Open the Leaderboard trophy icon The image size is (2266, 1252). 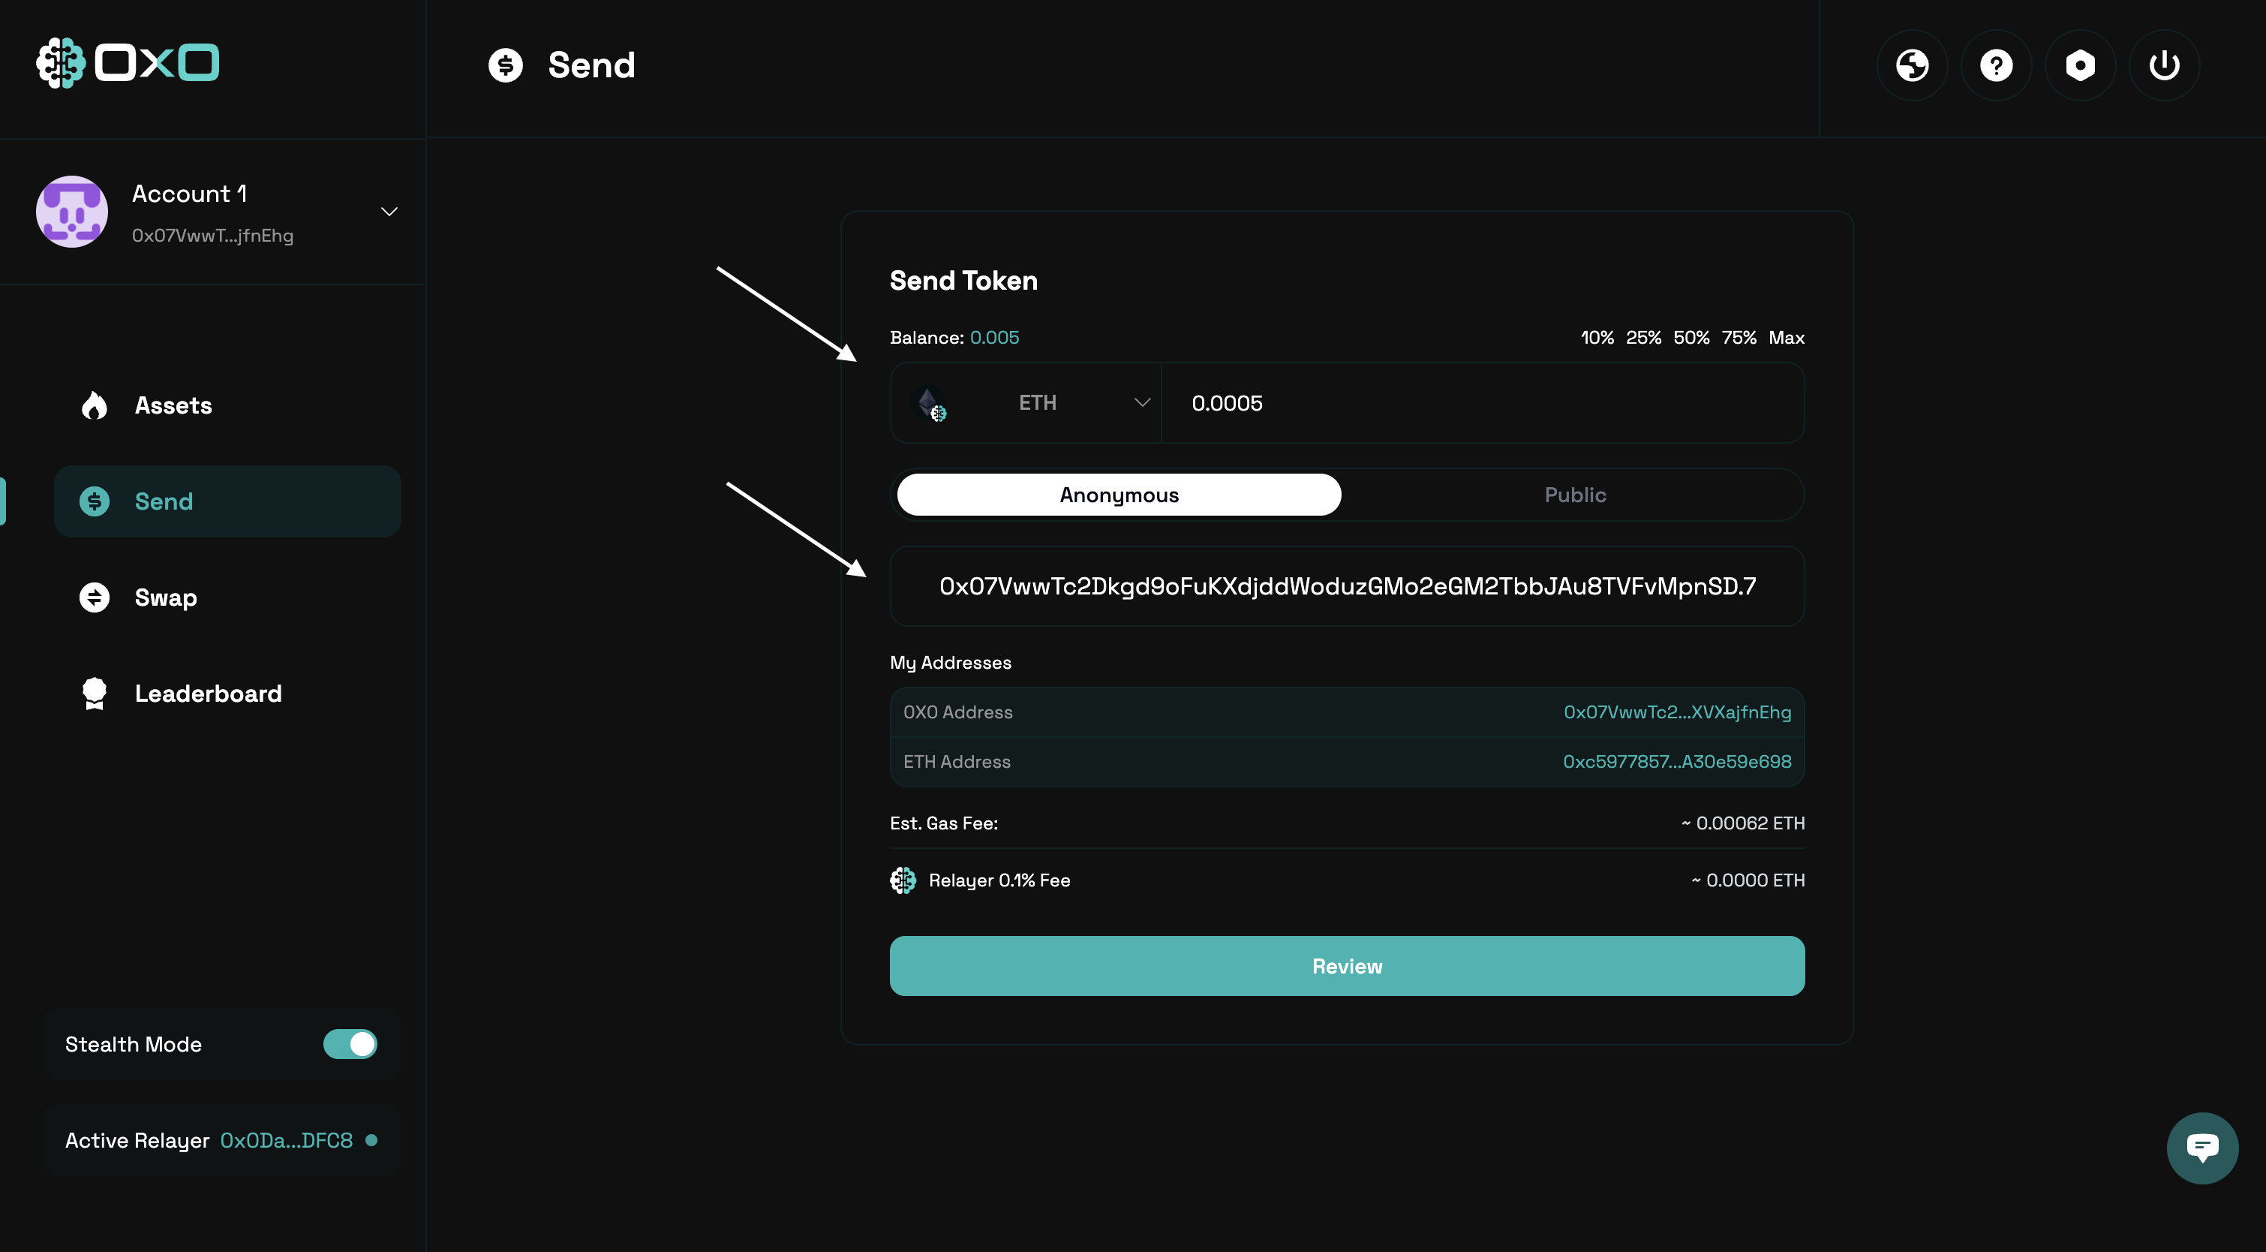[x=94, y=694]
